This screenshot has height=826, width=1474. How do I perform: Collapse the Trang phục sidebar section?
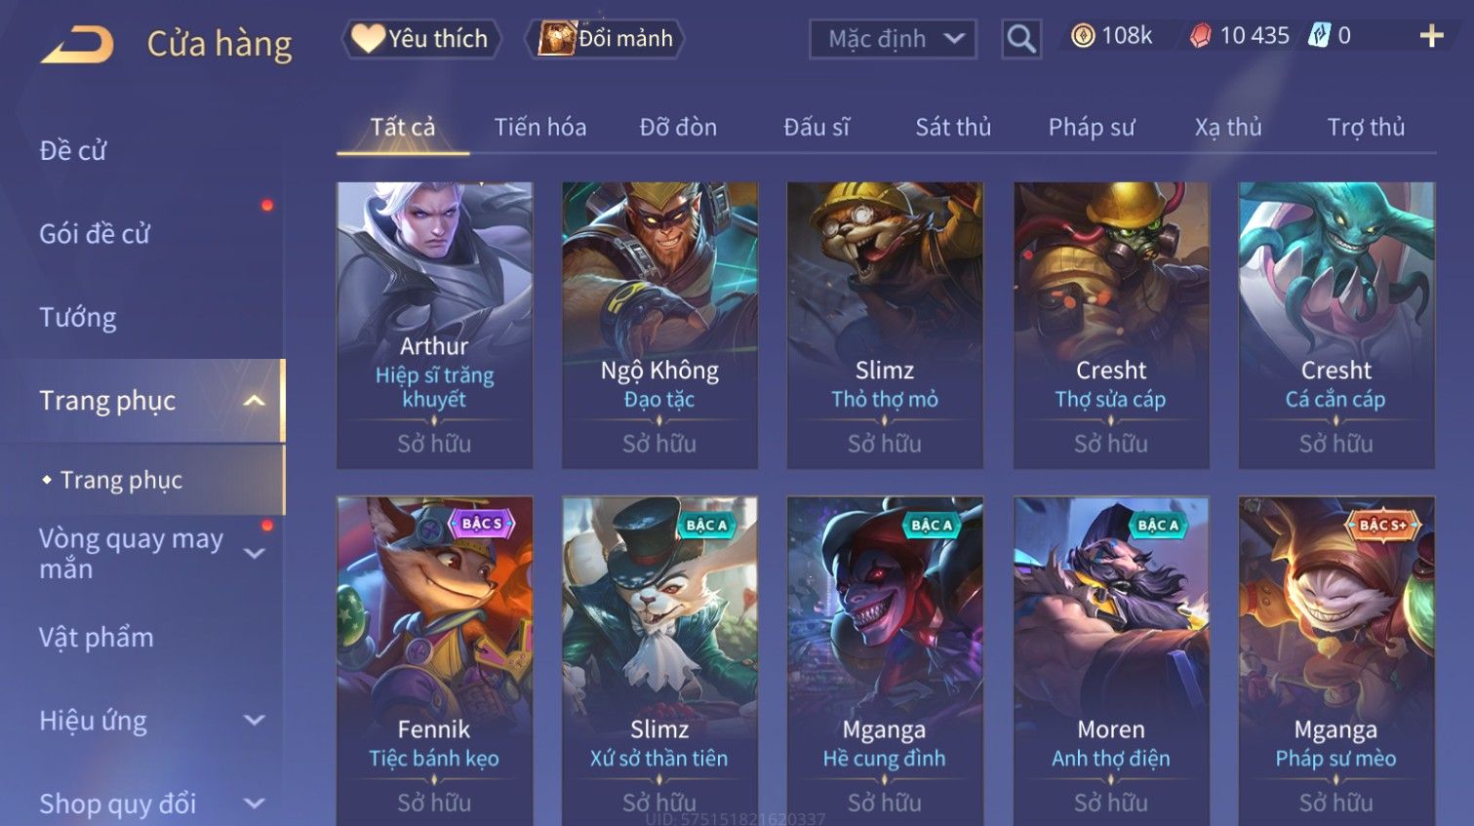pyautogui.click(x=255, y=401)
